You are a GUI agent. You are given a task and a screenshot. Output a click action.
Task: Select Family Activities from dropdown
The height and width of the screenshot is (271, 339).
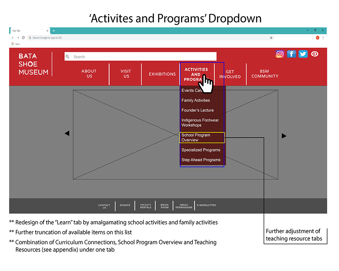(196, 100)
